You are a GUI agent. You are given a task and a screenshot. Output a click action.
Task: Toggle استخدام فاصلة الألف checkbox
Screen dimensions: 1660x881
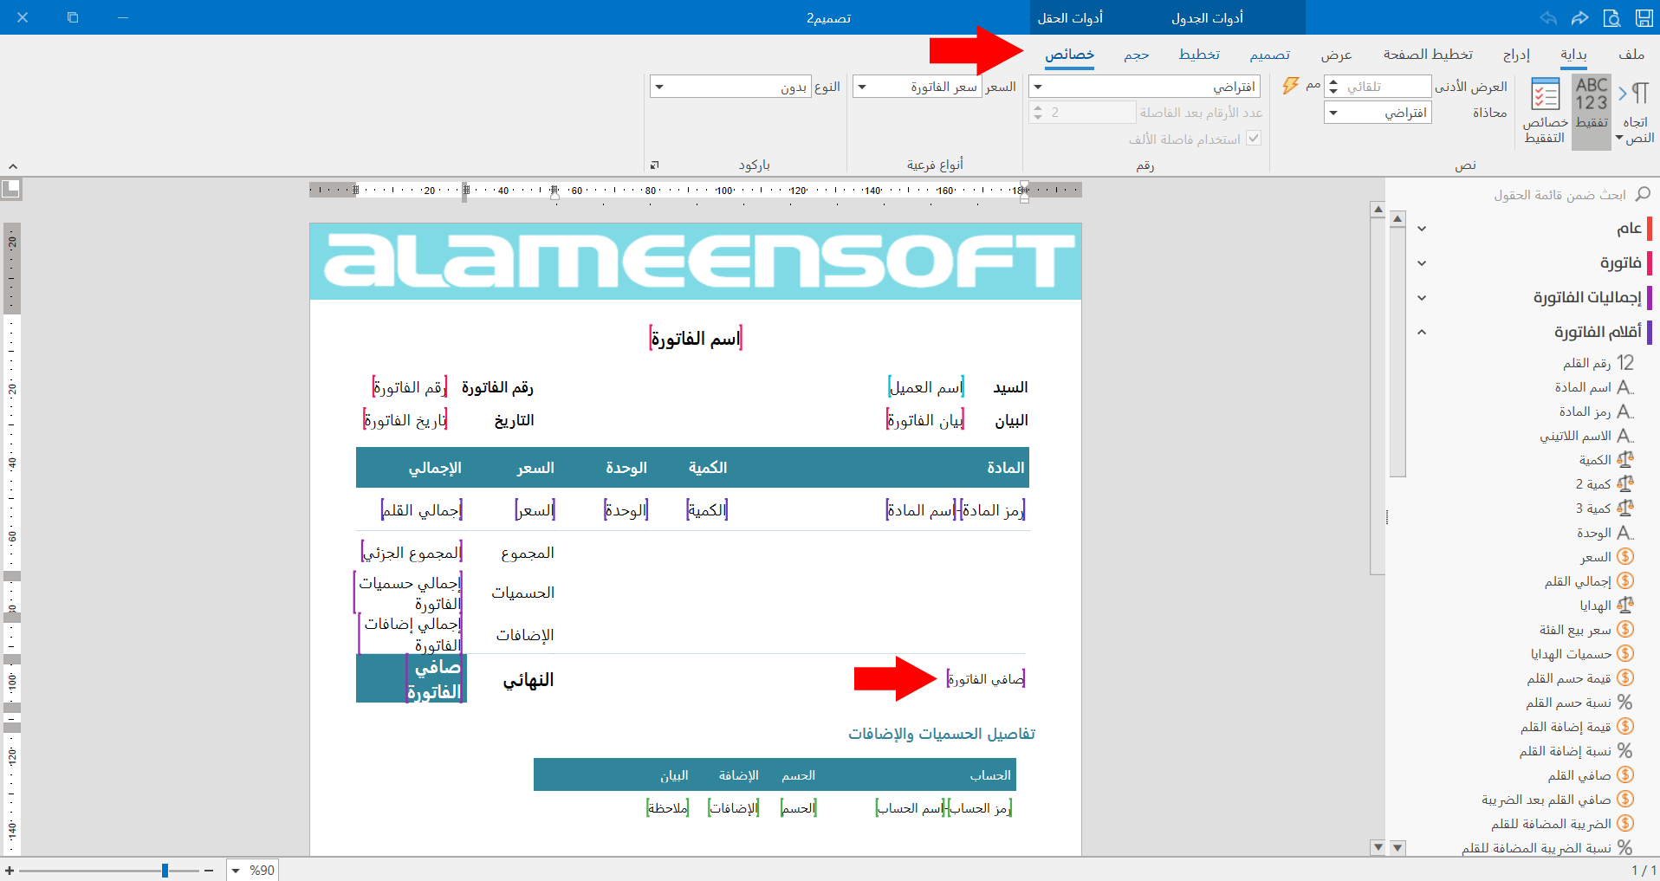point(1254,139)
